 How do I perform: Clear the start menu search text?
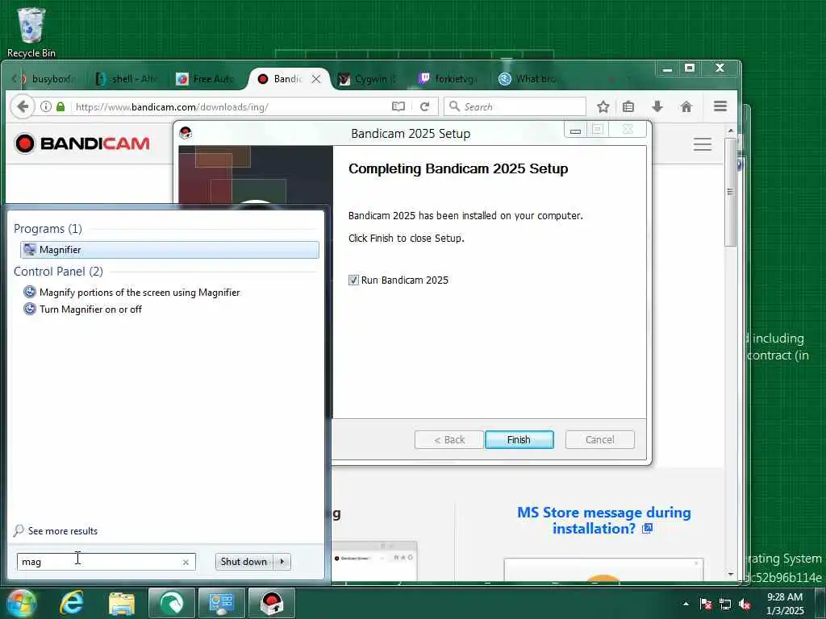pos(186,562)
